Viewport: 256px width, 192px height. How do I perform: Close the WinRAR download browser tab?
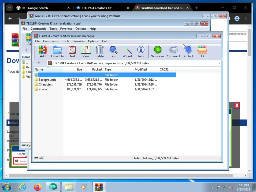pyautogui.click(x=187, y=8)
